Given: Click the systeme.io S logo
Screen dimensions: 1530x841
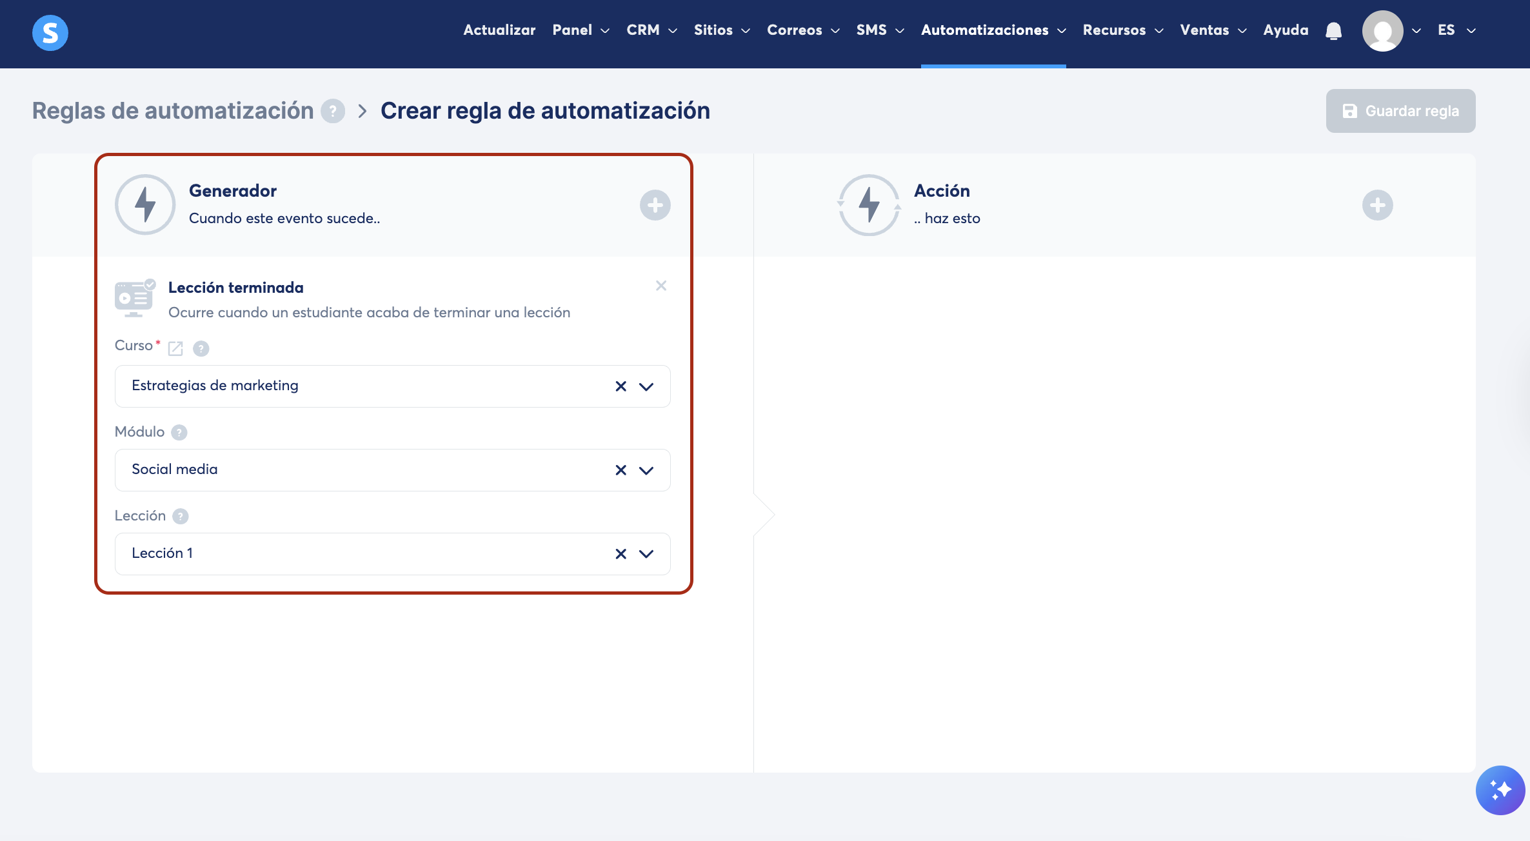Looking at the screenshot, I should point(50,32).
